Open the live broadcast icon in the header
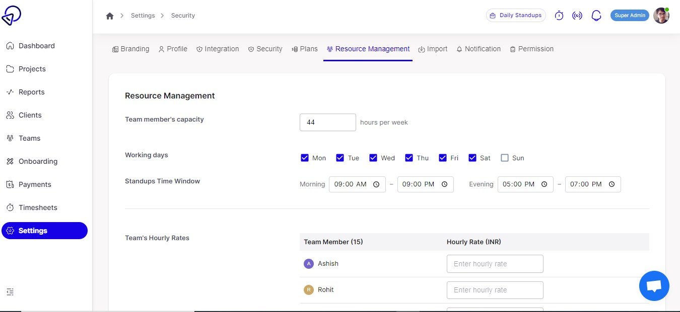Viewport: 680px width, 312px height. click(577, 15)
